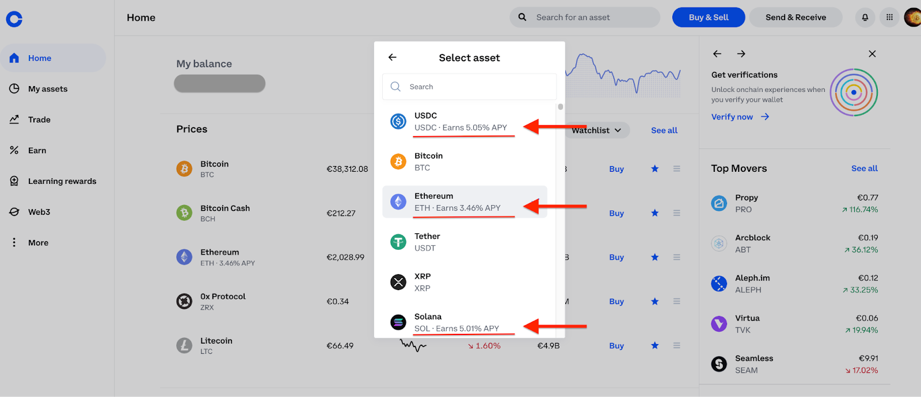Open Virtua TVK top mover
921x397 pixels.
pos(794,324)
